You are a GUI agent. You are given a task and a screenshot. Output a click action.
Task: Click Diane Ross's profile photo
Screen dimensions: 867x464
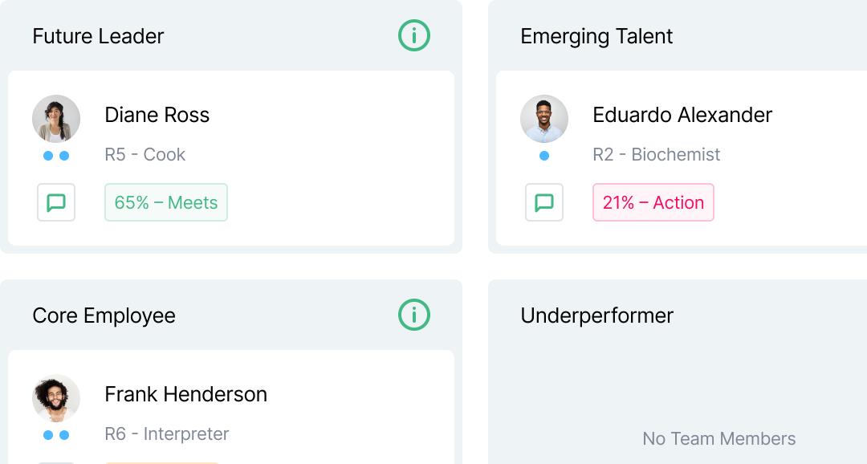(x=56, y=119)
